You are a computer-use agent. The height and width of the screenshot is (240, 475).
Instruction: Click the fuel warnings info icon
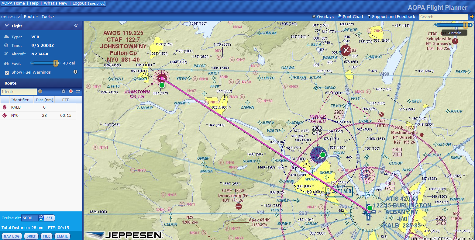point(75,72)
